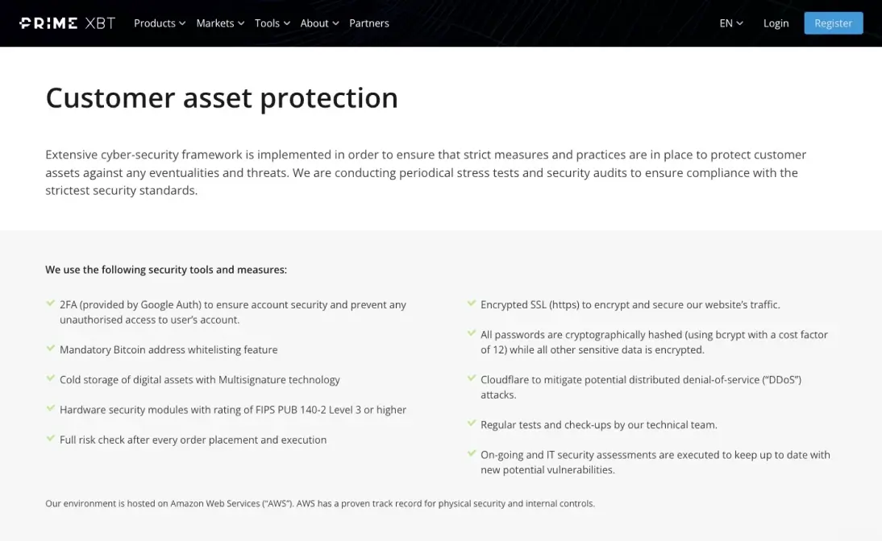Viewport: 882px width, 541px height.
Task: Click the Login link
Action: click(776, 23)
